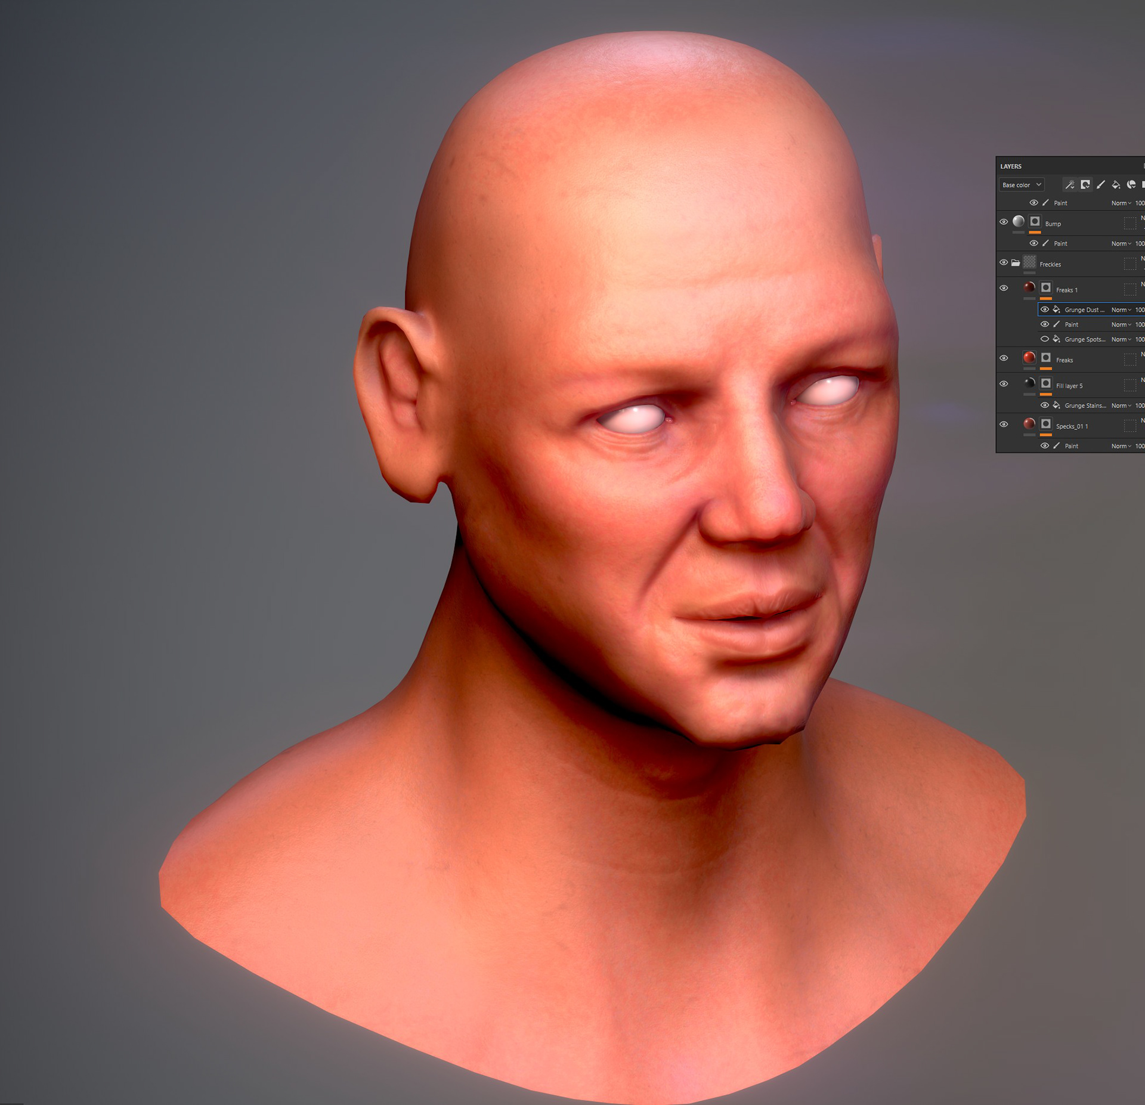
Task: Open the Base color channel dropdown
Action: click(x=1022, y=185)
